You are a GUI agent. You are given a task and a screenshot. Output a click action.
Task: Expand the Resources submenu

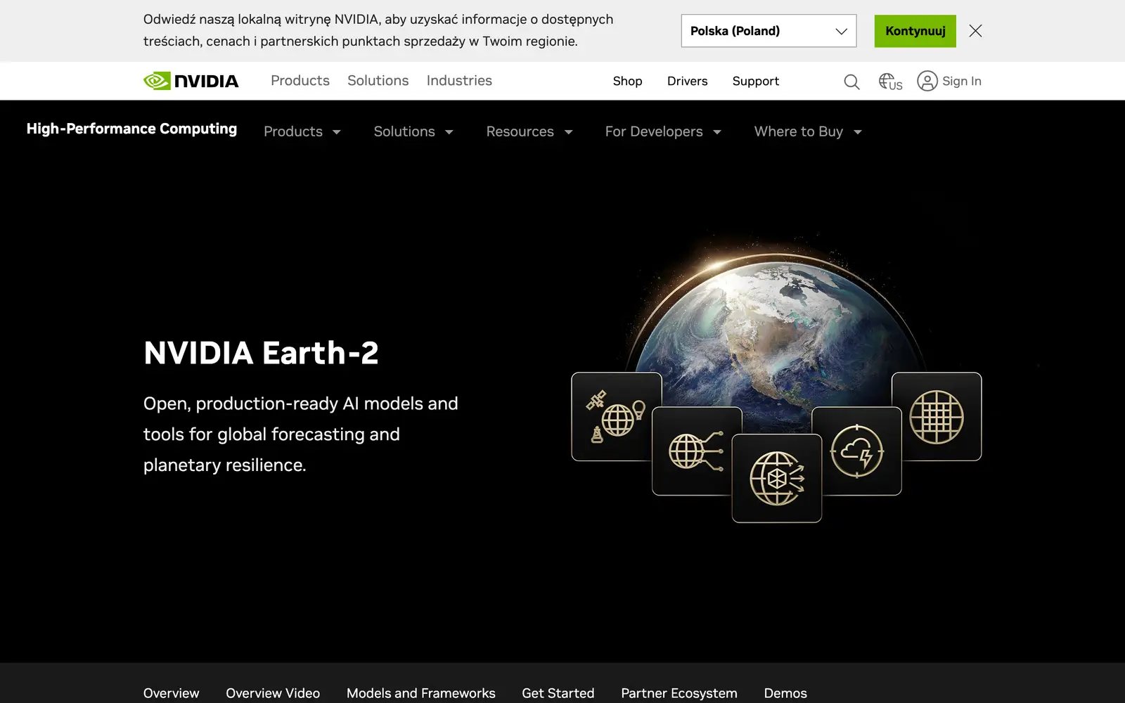point(529,131)
